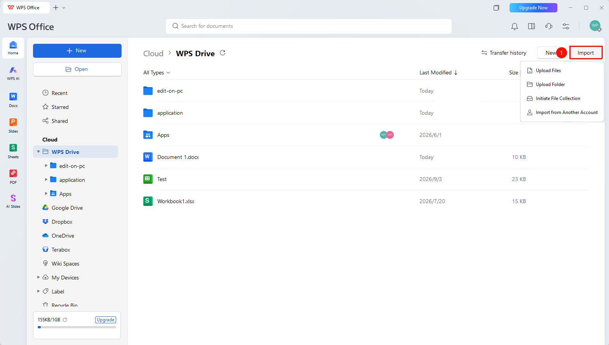Choose Upload Folder from Import menu
Image resolution: width=609 pixels, height=345 pixels.
coord(562,85)
